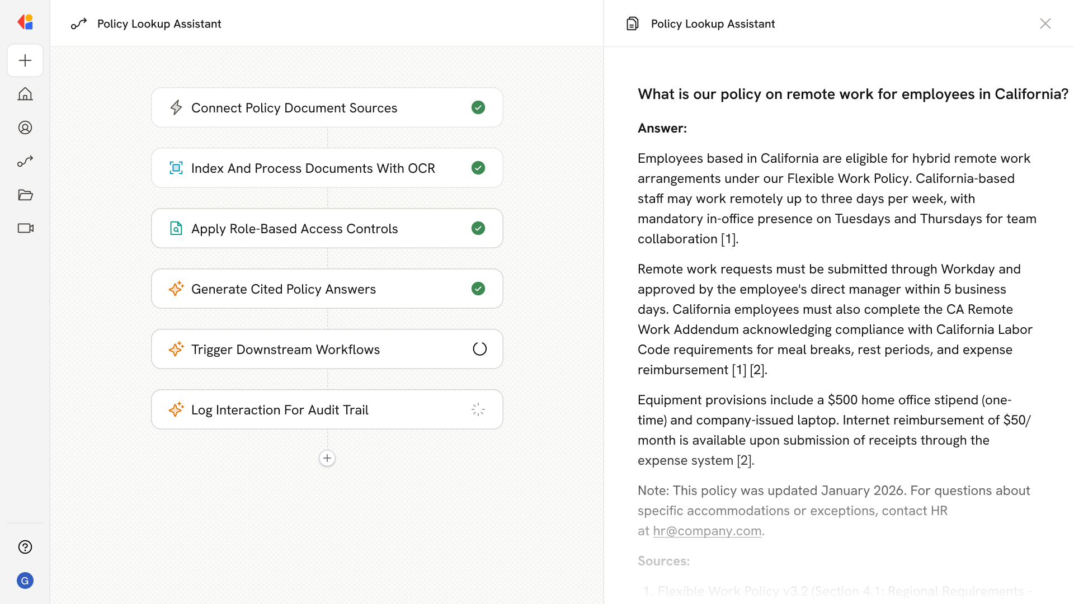
Task: Click the green check on Connect Policy Document Sources
Action: coord(478,107)
